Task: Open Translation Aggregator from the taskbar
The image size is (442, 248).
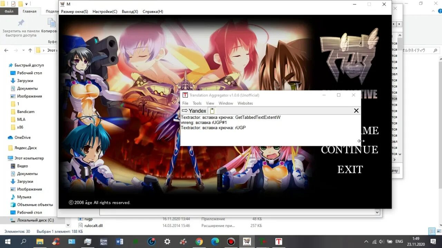Action: point(279,241)
